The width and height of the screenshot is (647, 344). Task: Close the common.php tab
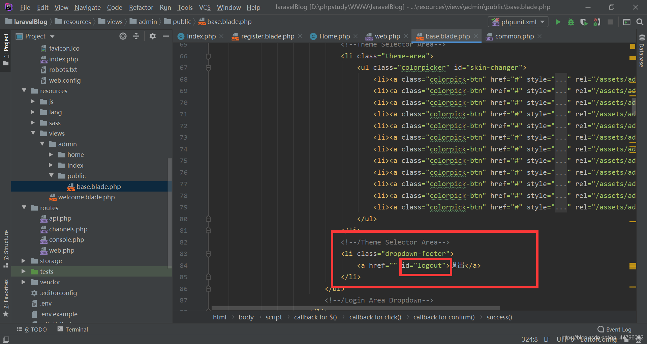tap(540, 36)
